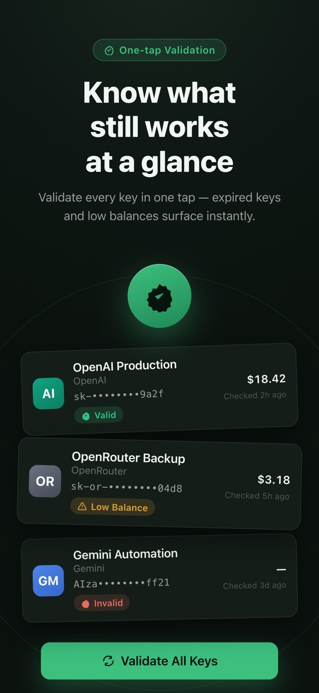Screen dimensions: 319x693
Task: Tap the Validate All Keys button
Action: tap(159, 661)
